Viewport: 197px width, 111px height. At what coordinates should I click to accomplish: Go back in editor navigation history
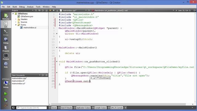[x=50, y=10]
